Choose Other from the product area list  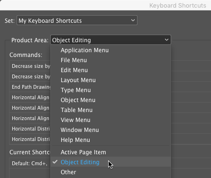pos(110,172)
